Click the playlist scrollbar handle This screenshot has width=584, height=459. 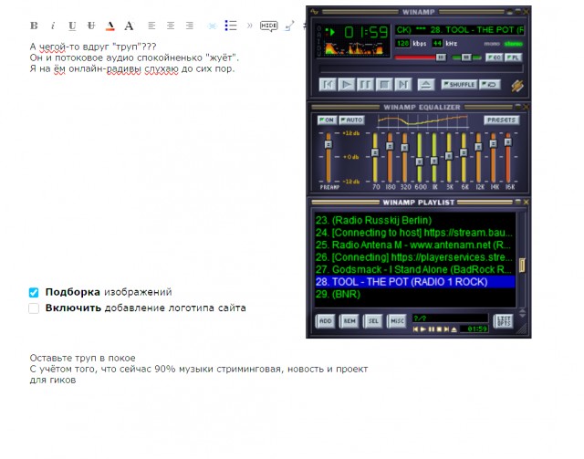pos(522,265)
